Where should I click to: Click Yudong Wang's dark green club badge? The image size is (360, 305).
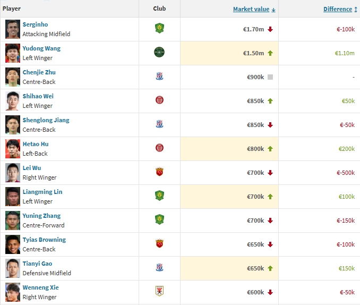pos(159,53)
